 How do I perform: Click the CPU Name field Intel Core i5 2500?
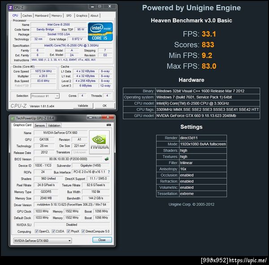pyautogui.click(x=58, y=25)
